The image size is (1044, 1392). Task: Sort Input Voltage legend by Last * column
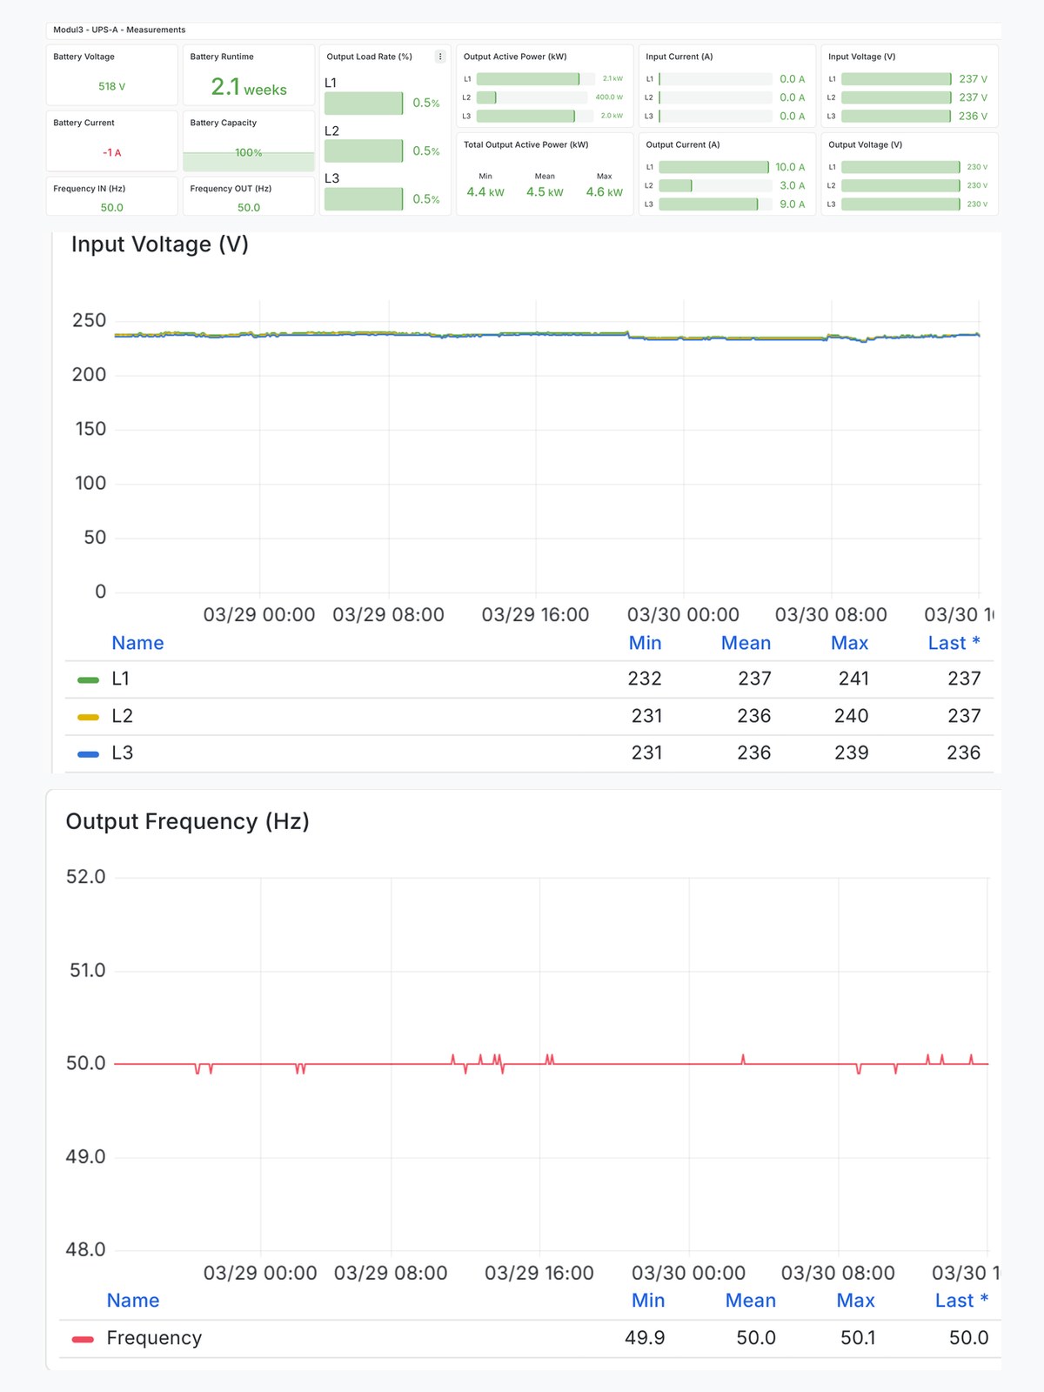954,643
